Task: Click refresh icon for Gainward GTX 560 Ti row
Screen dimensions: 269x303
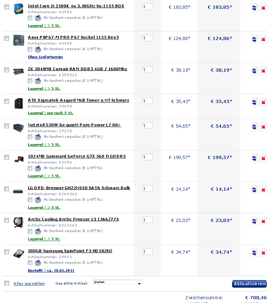Action: [254, 158]
